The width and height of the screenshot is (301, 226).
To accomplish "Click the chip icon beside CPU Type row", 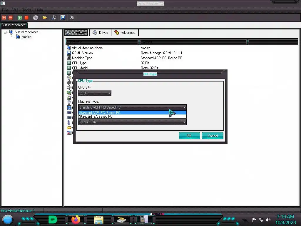I will 69,63.
